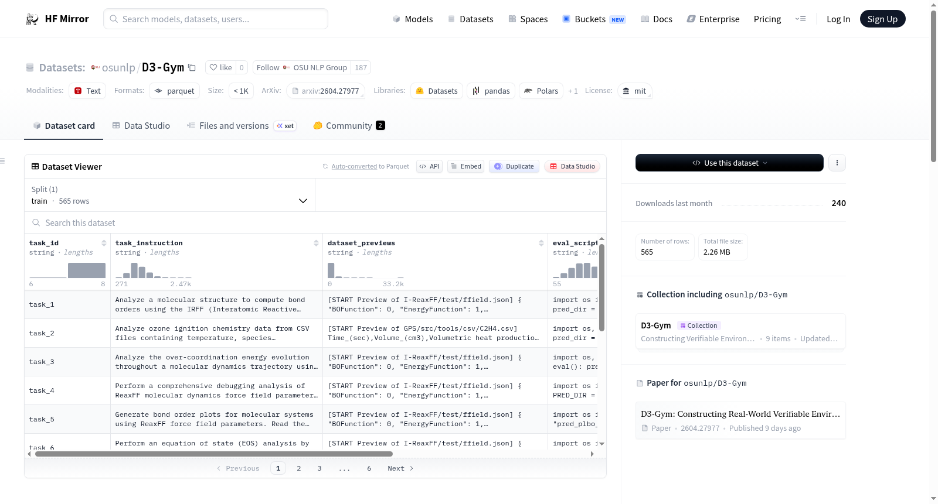Image resolution: width=938 pixels, height=504 pixels.
Task: Open the arxiv:2604.27977 link
Action: (x=325, y=91)
